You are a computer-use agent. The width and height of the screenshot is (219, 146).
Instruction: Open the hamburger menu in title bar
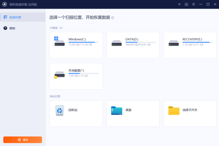193,4
